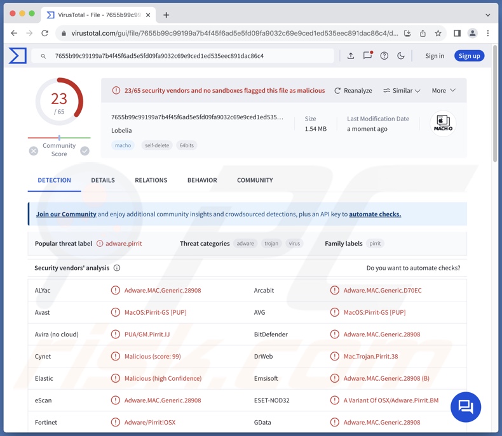Click the browser address bar URL
Screen dimensions: 502x436
(234, 33)
